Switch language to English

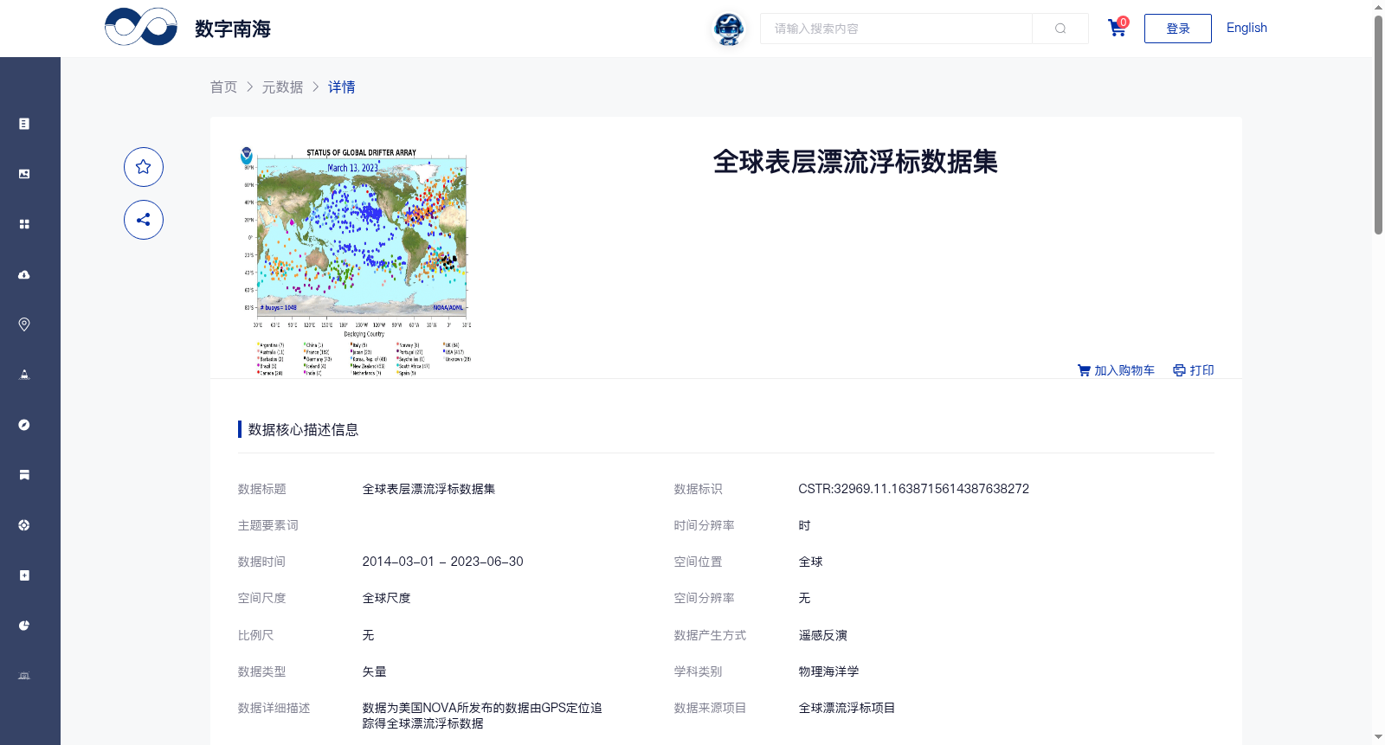(x=1246, y=28)
